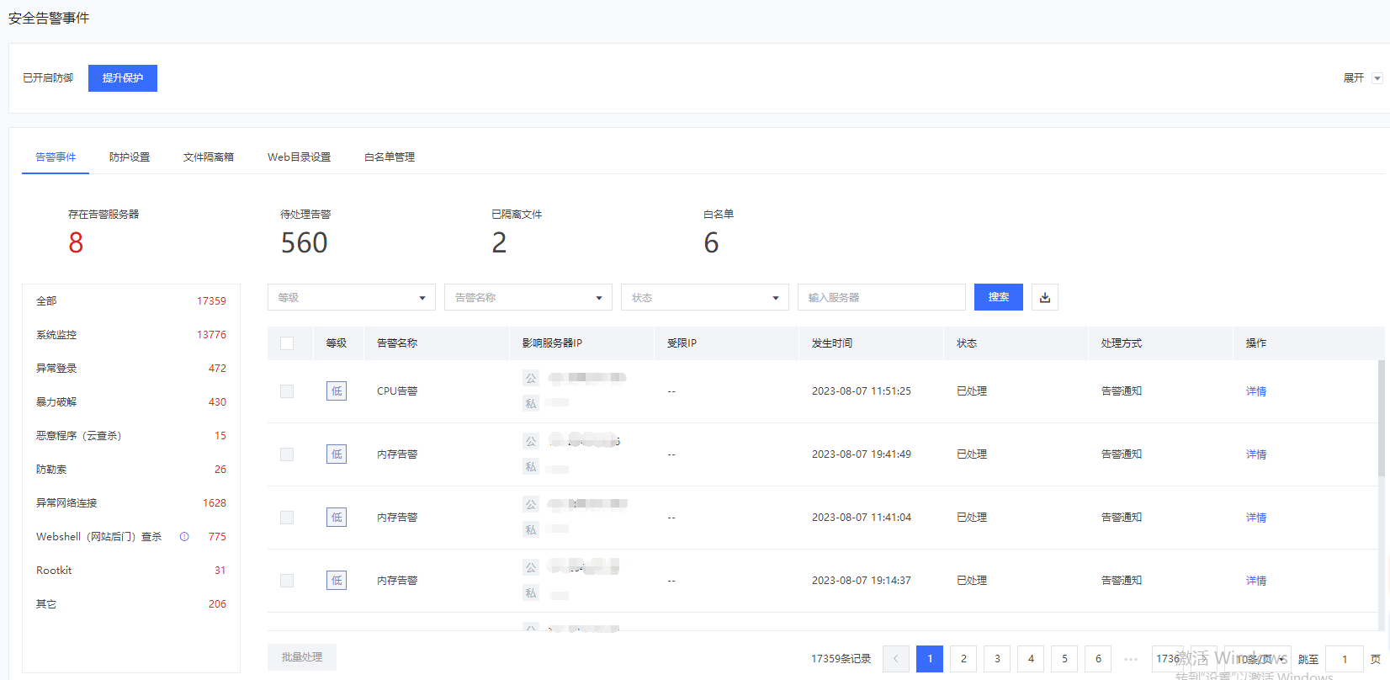Image resolution: width=1390 pixels, height=680 pixels.
Task: Click public IP icon in third row
Action: (531, 505)
